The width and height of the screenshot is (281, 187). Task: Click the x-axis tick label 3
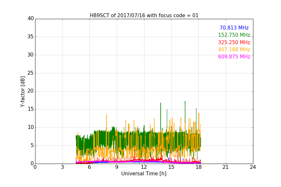point(62,167)
